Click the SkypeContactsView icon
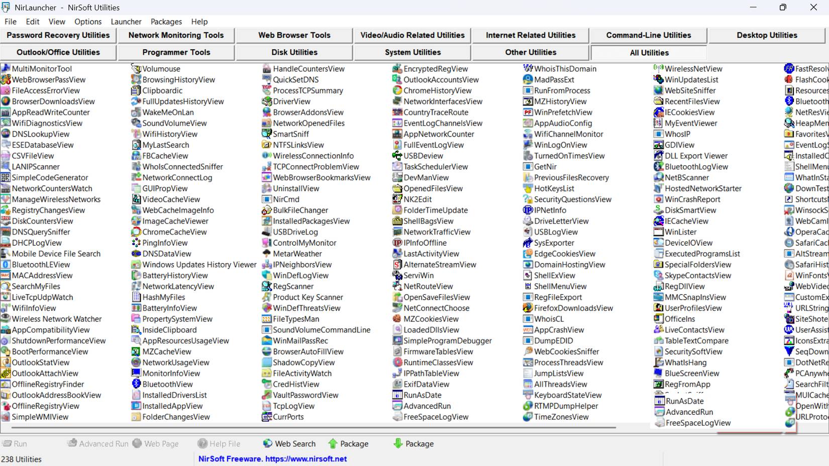 pos(658,276)
